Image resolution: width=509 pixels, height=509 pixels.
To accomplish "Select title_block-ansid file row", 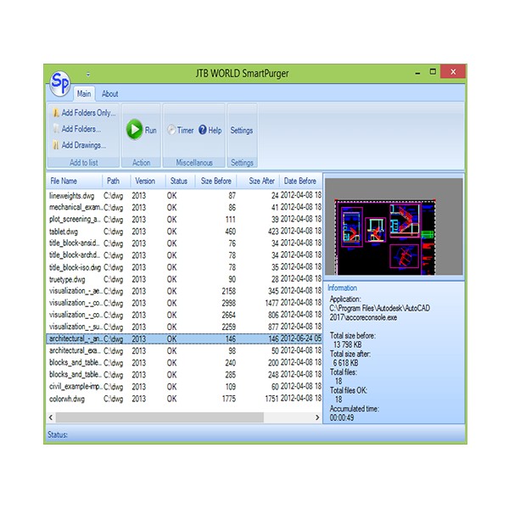I will 184,243.
